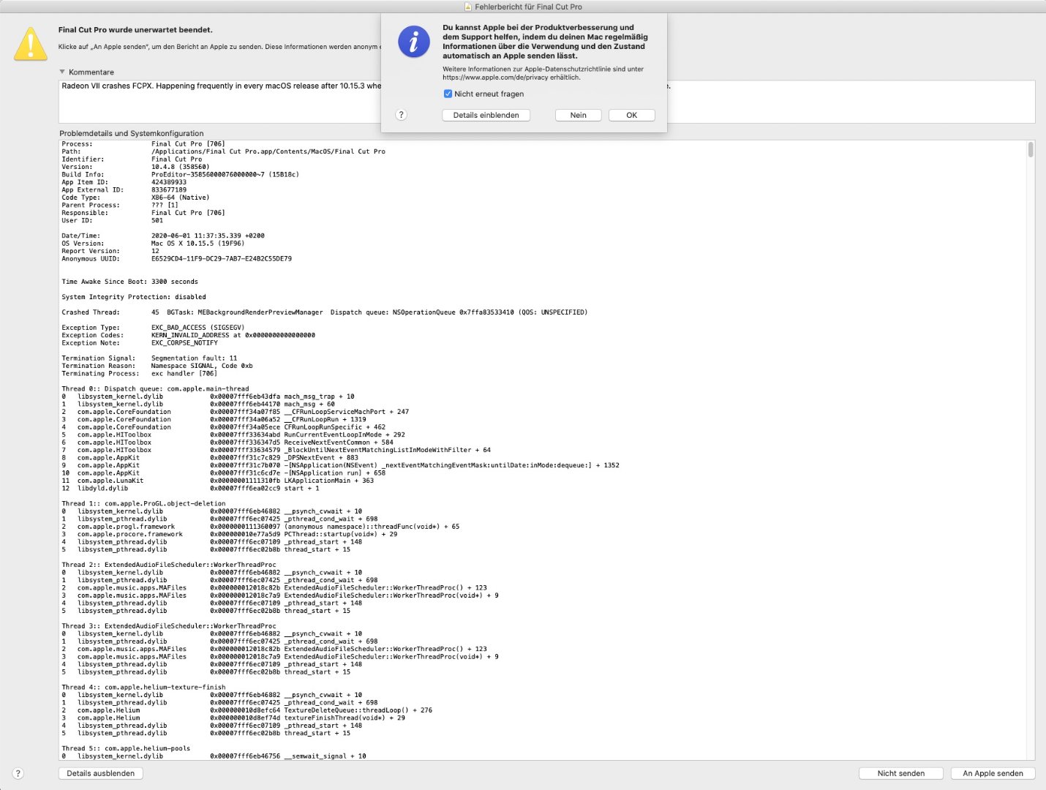Click the 'Report Version: 12' line
This screenshot has height=790, width=1046.
point(110,251)
